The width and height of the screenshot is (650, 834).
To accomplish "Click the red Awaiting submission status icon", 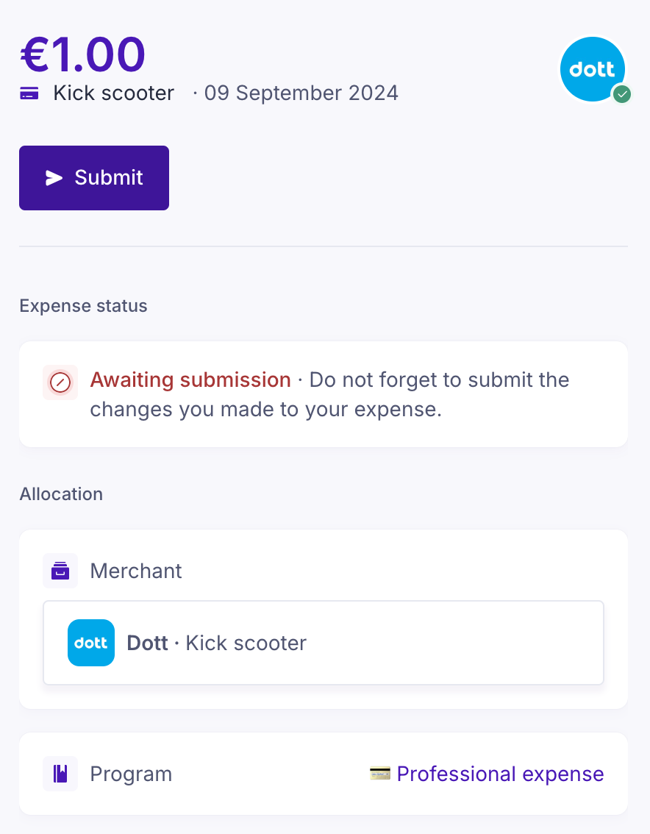I will click(60, 382).
